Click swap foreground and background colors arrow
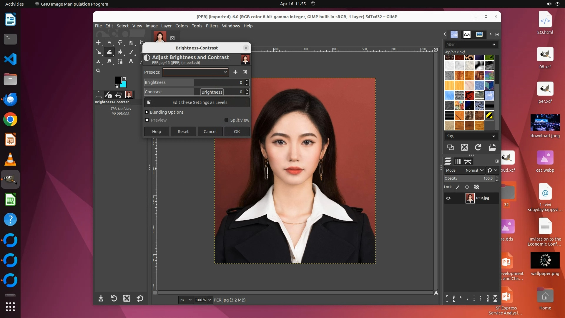Image resolution: width=565 pixels, height=318 pixels. coord(125,78)
